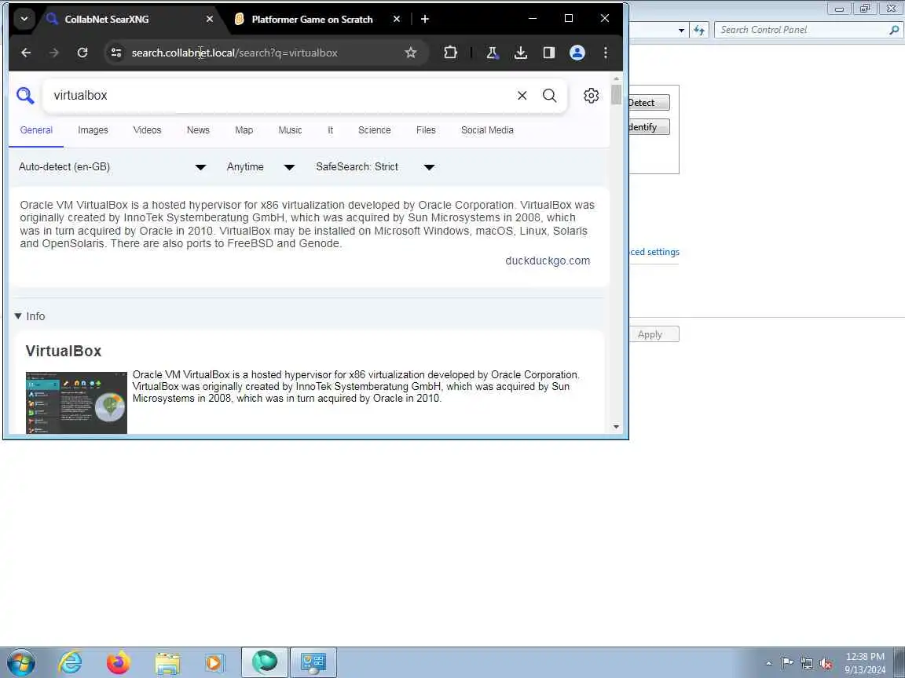Bookmark this page with the star icon
This screenshot has height=678, width=905.
[x=410, y=53]
